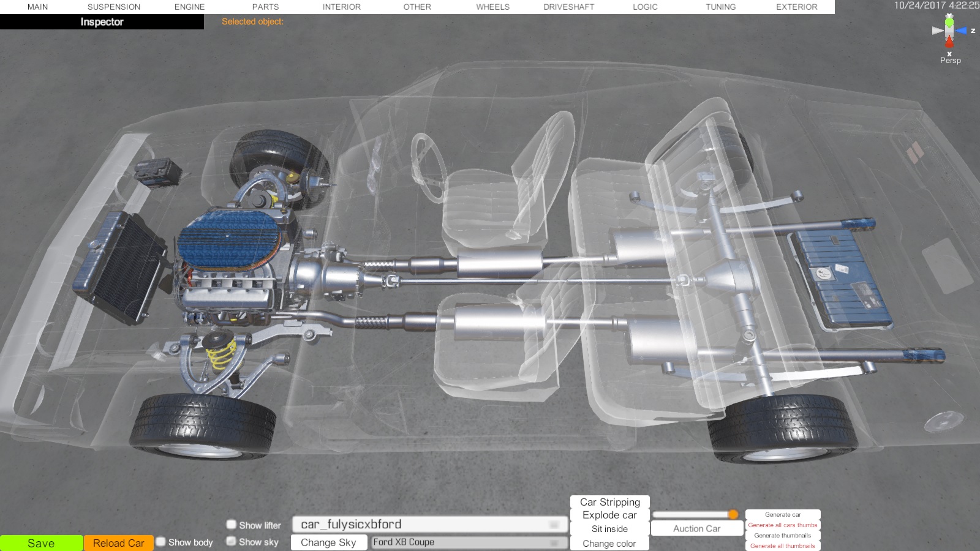Viewport: 980px width, 551px height.
Task: Toggle the Show sky checkbox
Action: point(232,541)
